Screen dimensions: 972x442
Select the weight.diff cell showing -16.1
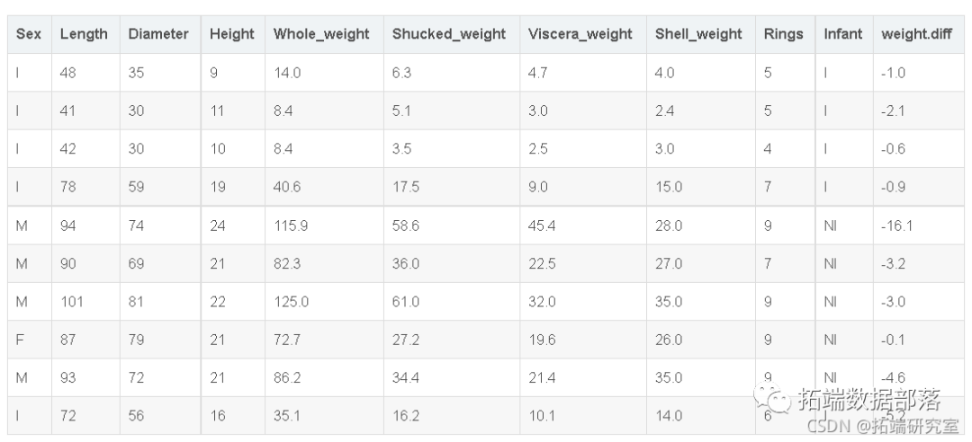897,226
